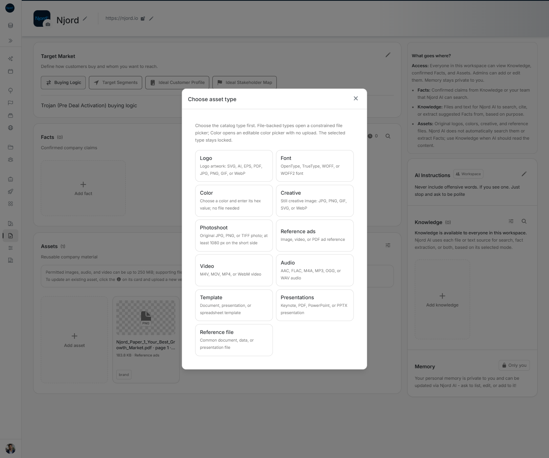
Task: Pick the Template asset type
Action: coord(234,305)
